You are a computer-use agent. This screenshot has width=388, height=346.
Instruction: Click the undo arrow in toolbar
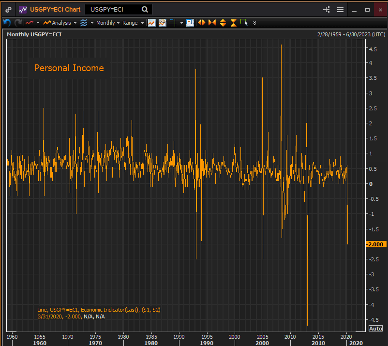pyautogui.click(x=7, y=23)
